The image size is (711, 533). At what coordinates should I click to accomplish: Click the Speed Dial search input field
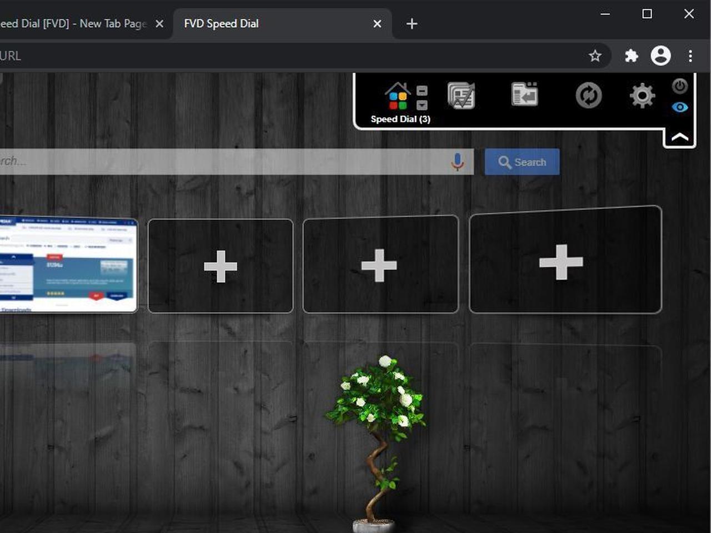coord(222,162)
